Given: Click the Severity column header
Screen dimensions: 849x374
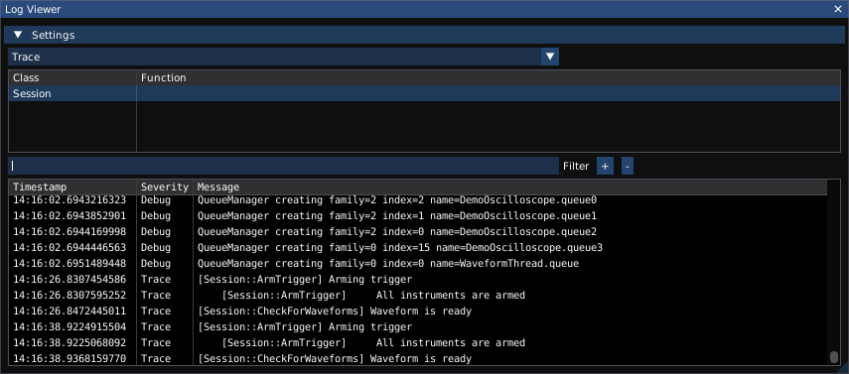Looking at the screenshot, I should point(165,187).
